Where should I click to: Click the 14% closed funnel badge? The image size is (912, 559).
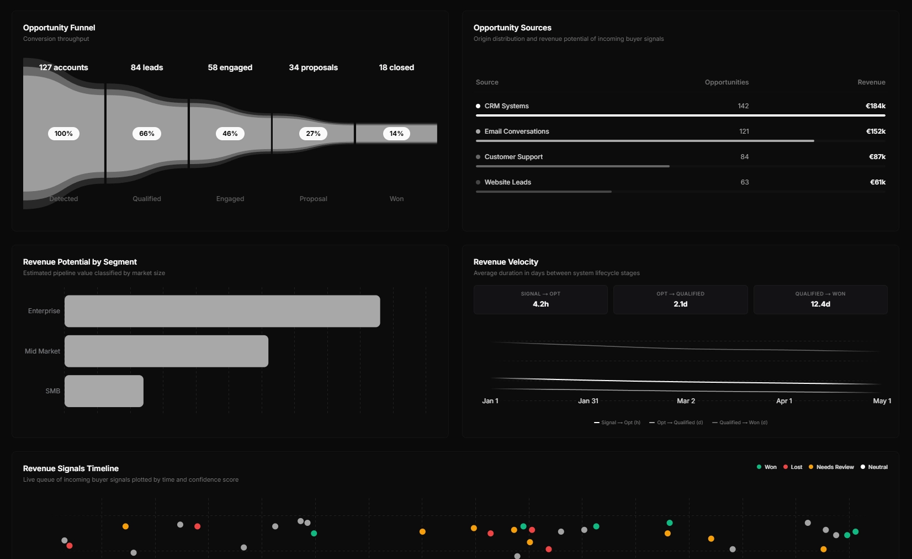coord(396,134)
